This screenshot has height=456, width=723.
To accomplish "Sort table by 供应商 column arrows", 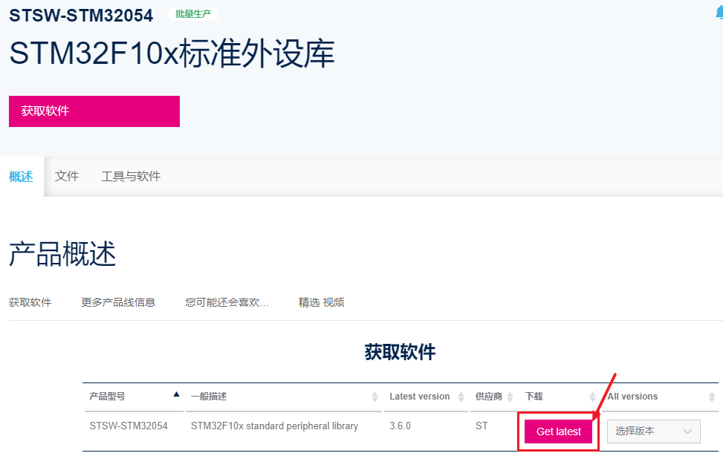I will (510, 397).
